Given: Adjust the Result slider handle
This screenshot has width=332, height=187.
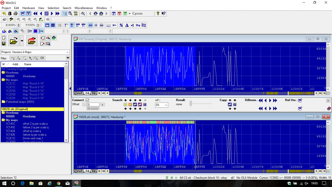Looking at the screenshot, I should (191, 103).
